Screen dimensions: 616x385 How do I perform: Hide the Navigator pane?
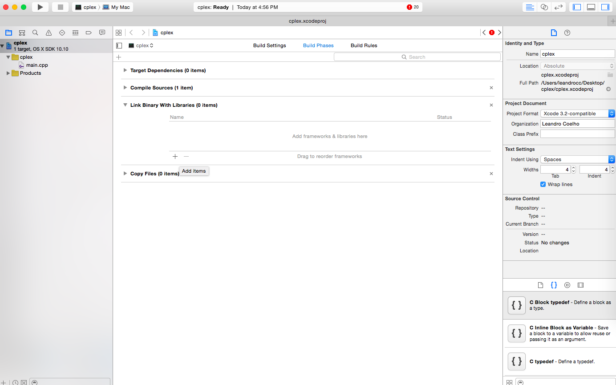coord(577,7)
